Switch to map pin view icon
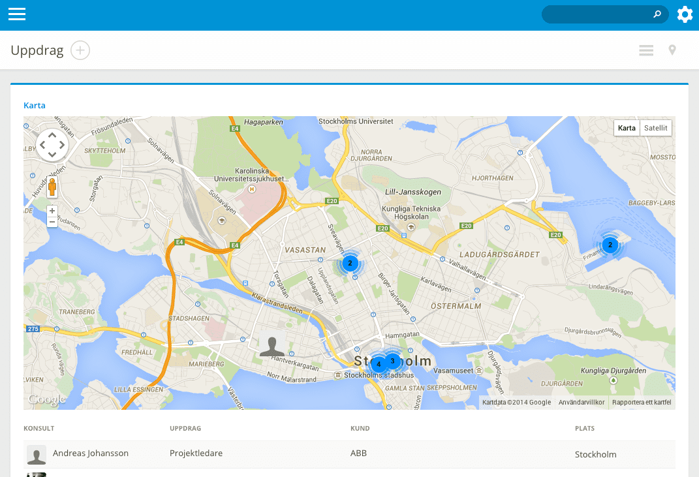699x477 pixels. (672, 50)
